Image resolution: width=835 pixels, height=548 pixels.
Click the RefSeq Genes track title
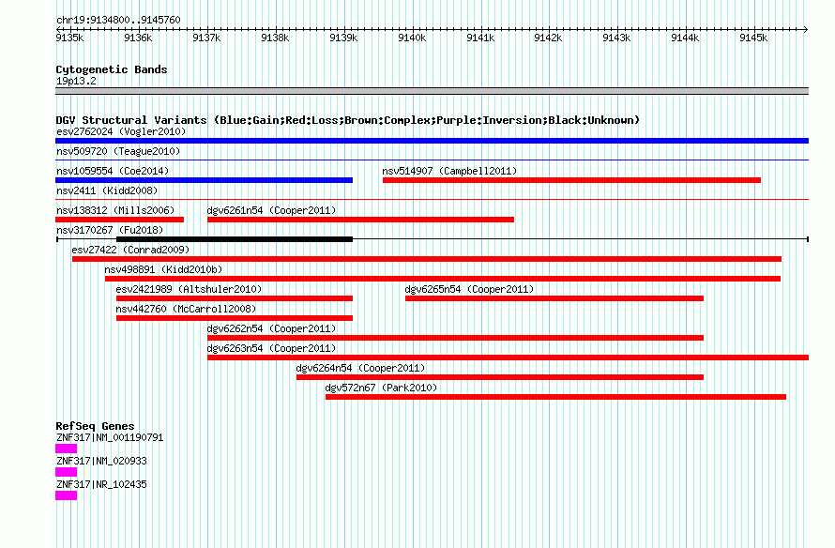(95, 426)
